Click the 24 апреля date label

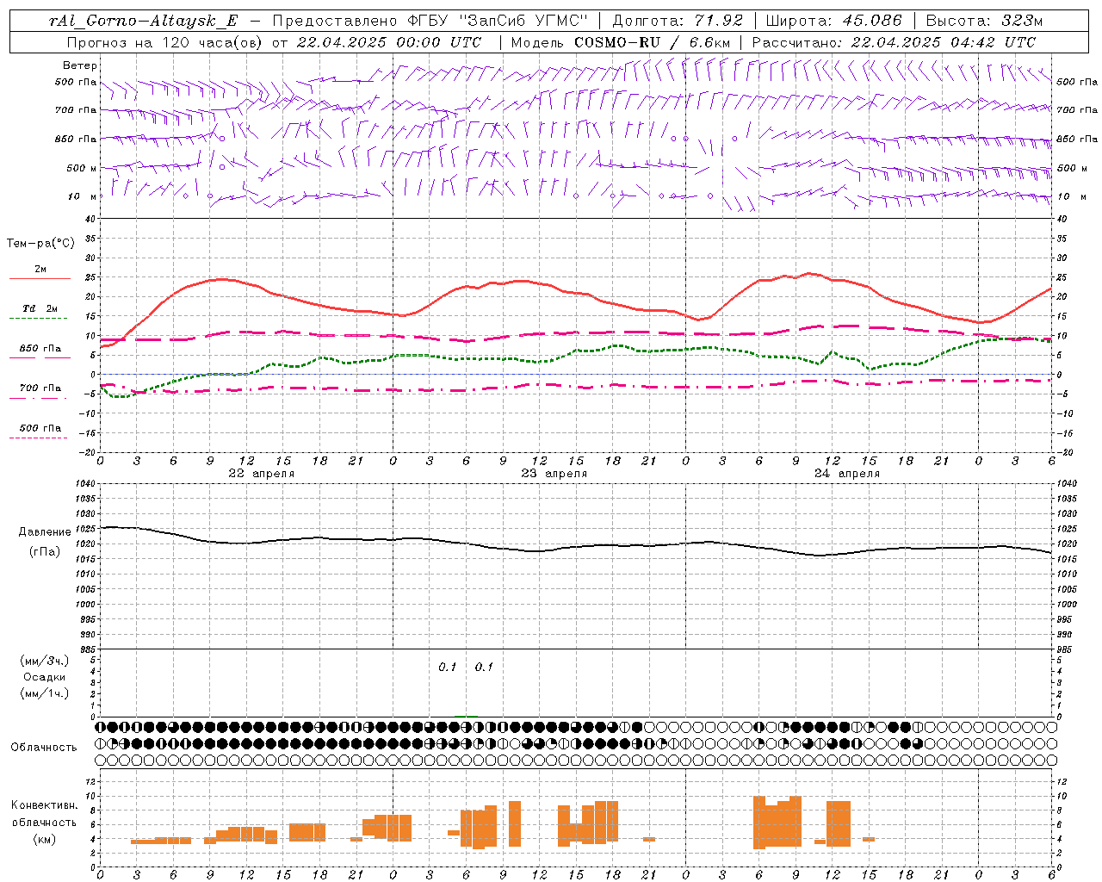[846, 474]
